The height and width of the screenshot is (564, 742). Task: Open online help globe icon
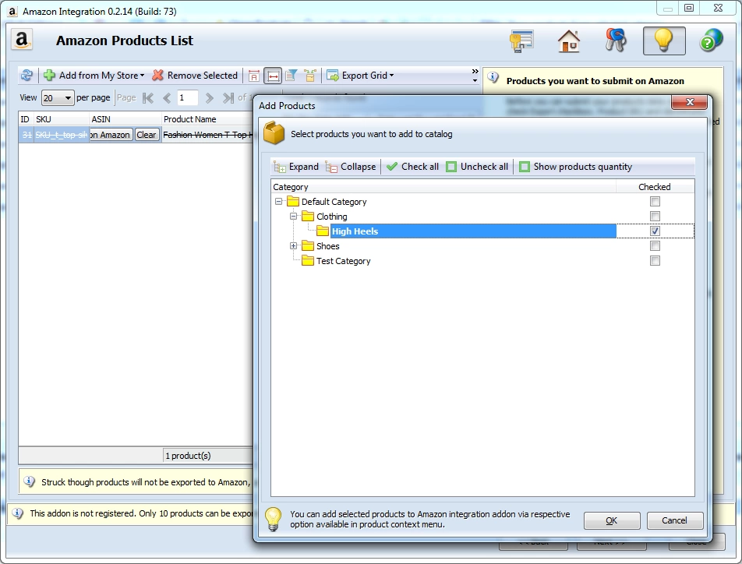click(712, 41)
